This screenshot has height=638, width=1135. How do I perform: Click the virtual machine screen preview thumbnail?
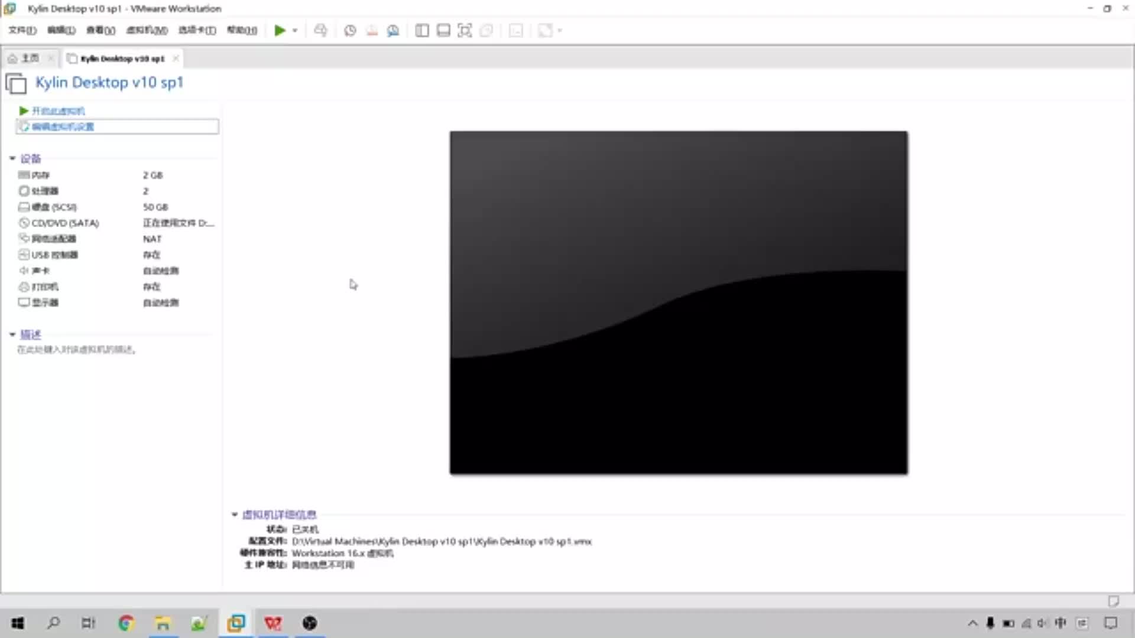(679, 302)
